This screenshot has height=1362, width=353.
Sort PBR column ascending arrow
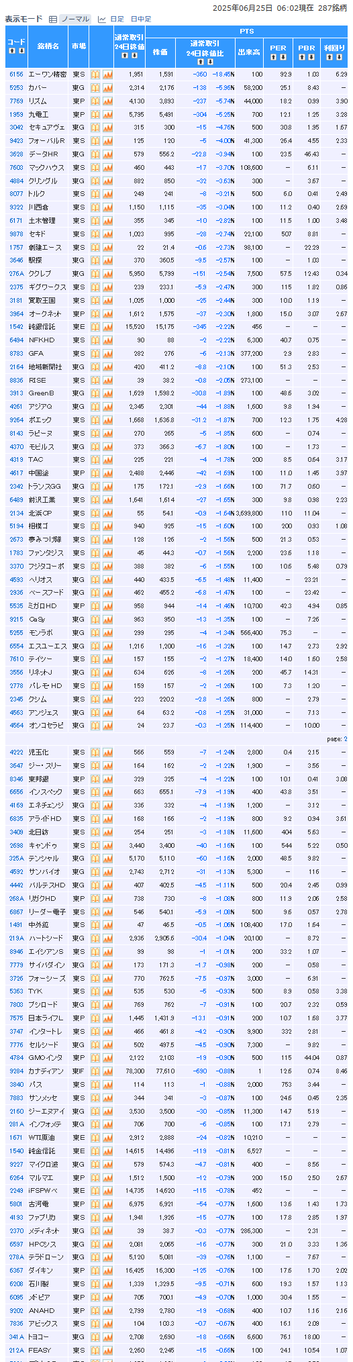302,57
